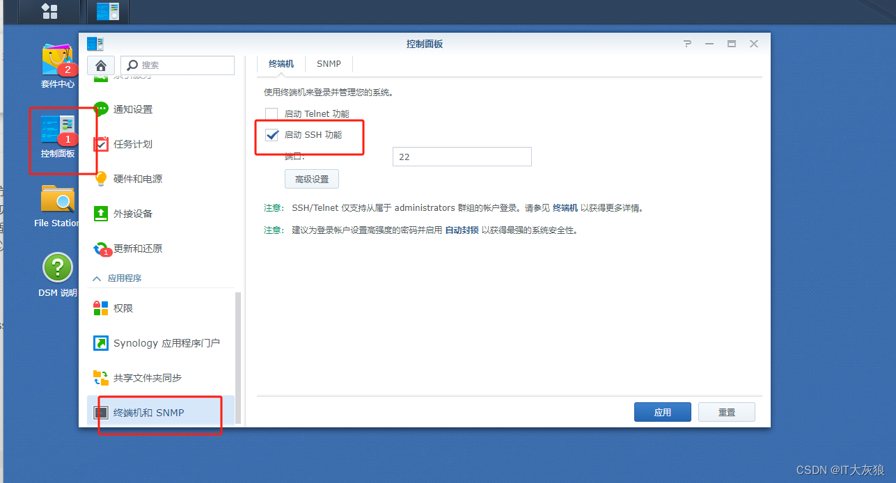Open 权限 in the sidebar
Viewport: 896px width, 483px height.
click(161, 308)
